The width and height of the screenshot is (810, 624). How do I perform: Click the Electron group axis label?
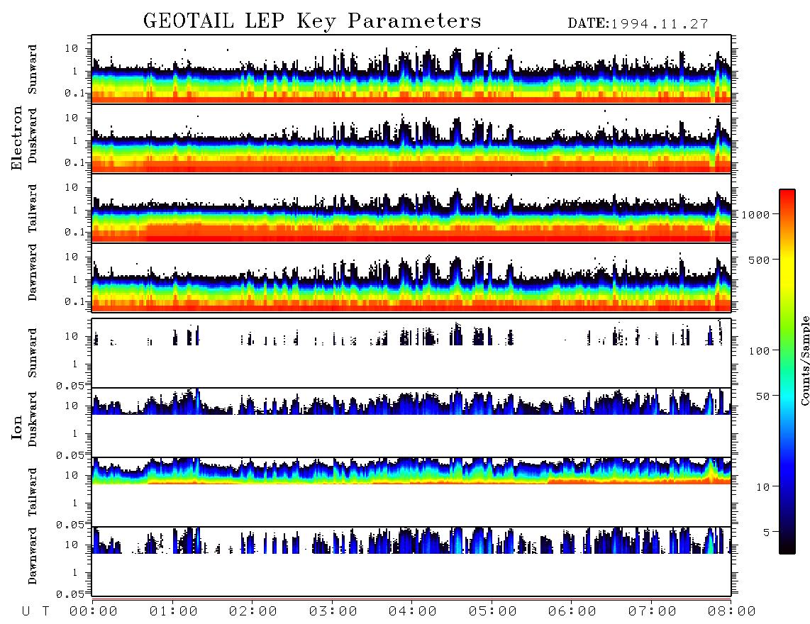coord(16,138)
